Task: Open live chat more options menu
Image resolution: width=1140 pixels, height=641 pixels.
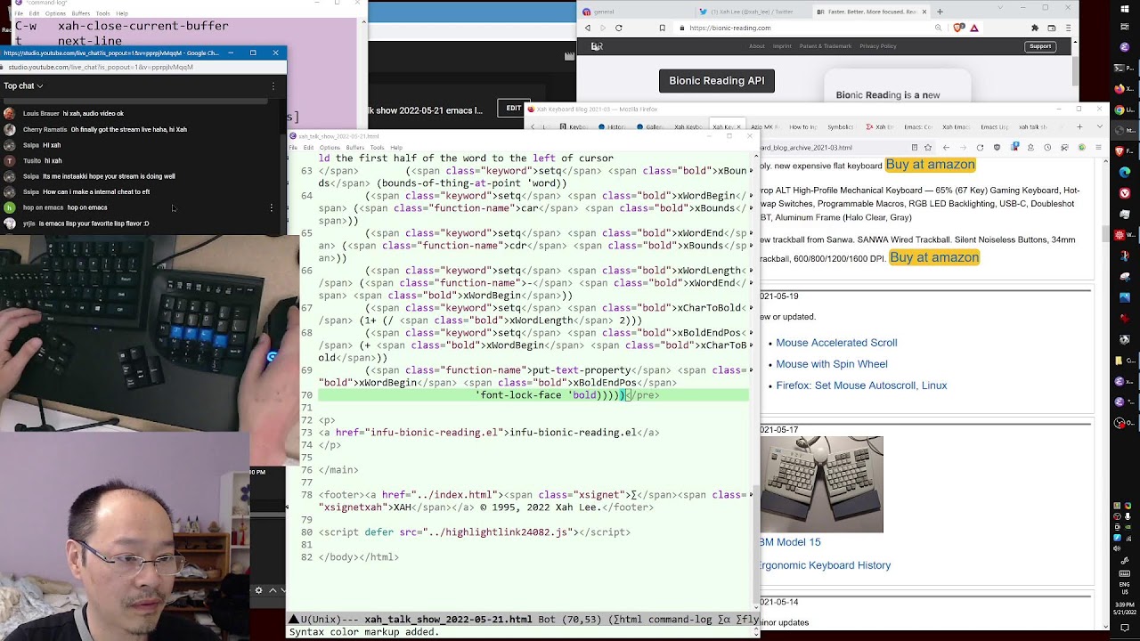Action: pos(274,85)
